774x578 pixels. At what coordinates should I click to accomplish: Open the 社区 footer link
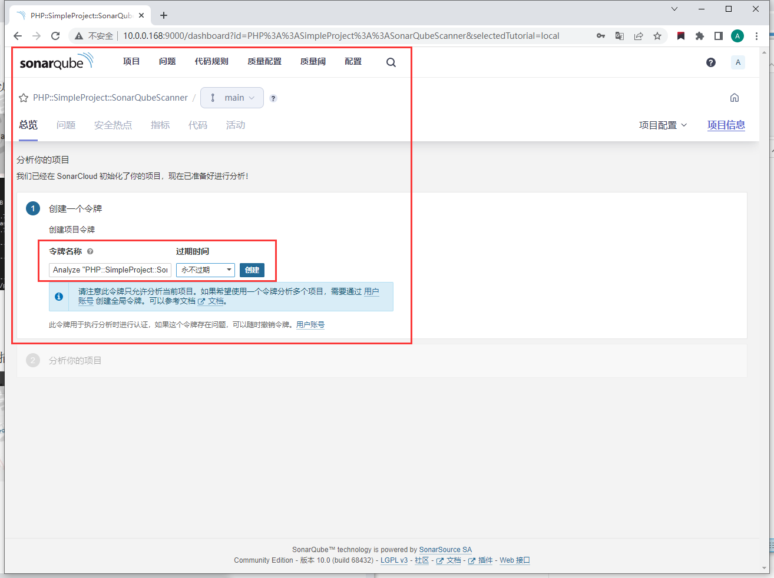coord(422,560)
